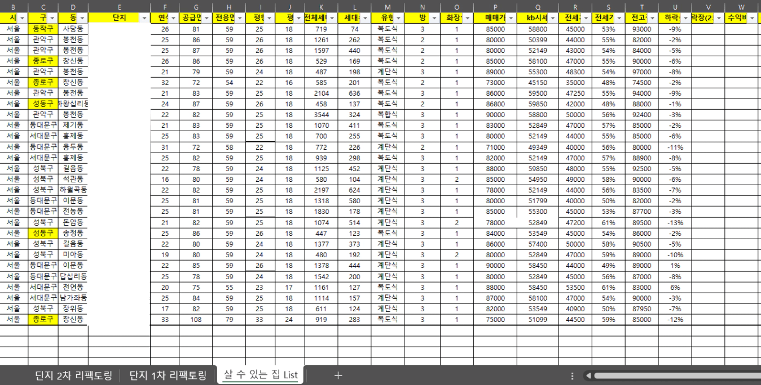Select the 용두동 cell
This screenshot has height=385, width=761.
point(73,146)
